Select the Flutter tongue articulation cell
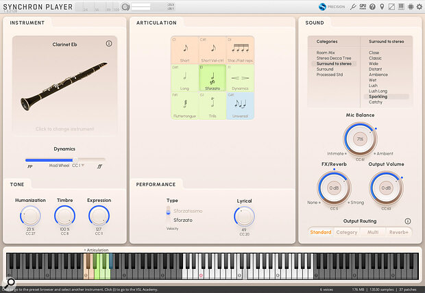The width and height of the screenshot is (425, 293). coord(184,106)
